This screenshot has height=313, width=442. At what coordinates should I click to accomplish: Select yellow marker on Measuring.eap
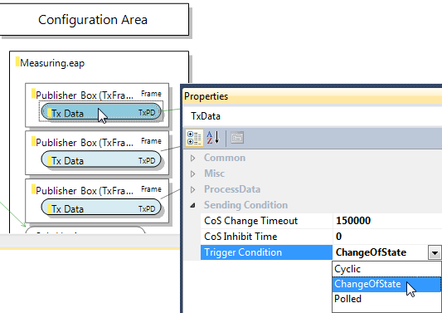point(17,61)
